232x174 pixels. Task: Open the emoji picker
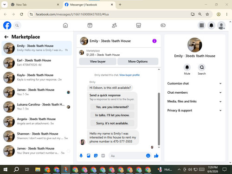(148, 155)
